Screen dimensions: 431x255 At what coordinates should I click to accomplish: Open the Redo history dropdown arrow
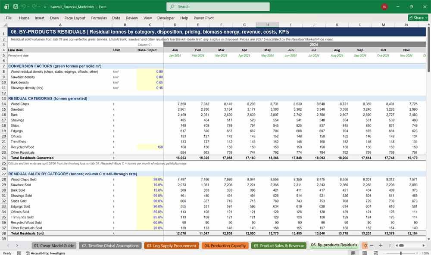pos(39,7)
